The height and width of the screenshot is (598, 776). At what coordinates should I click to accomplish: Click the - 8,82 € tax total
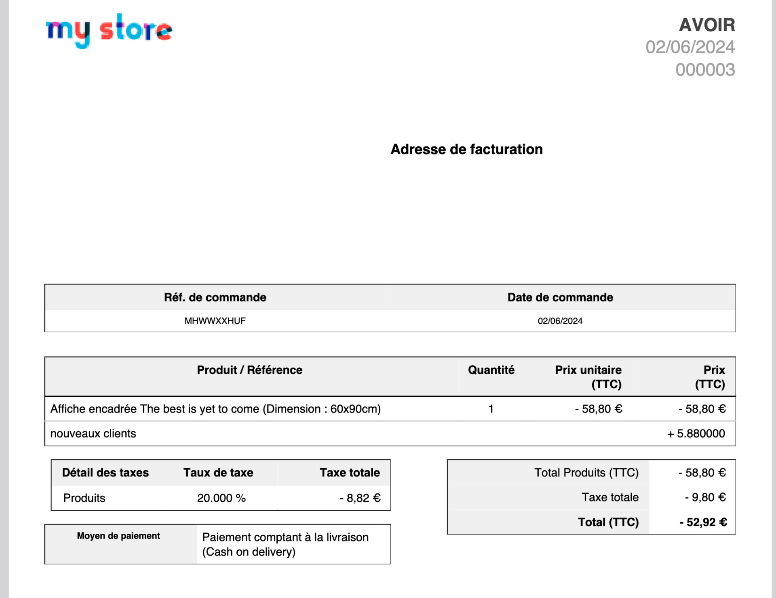point(360,498)
